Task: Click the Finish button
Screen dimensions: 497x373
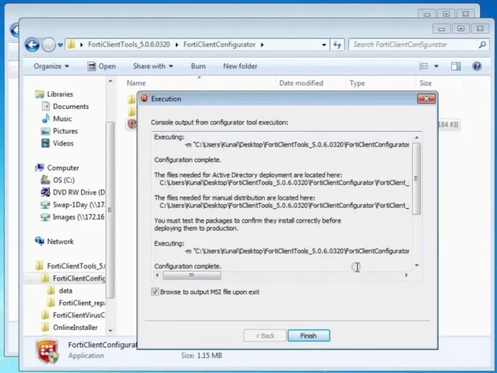Action: pyautogui.click(x=309, y=336)
